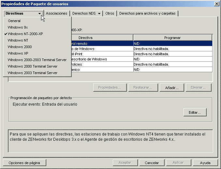Open Opciones de página
Image resolution: width=221 pixels, height=169 pixels.
[x=24, y=163]
